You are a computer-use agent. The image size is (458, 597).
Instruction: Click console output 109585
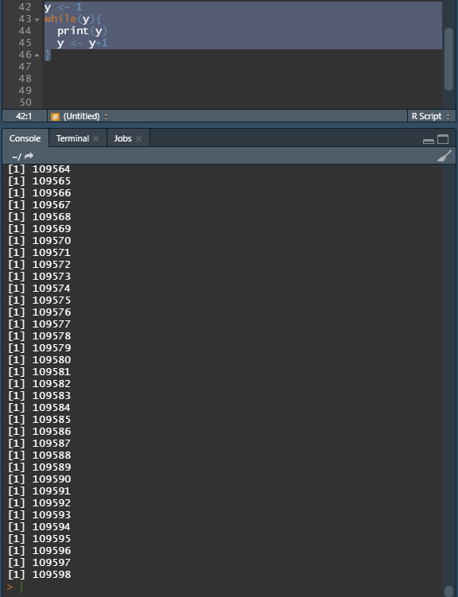[x=52, y=420]
